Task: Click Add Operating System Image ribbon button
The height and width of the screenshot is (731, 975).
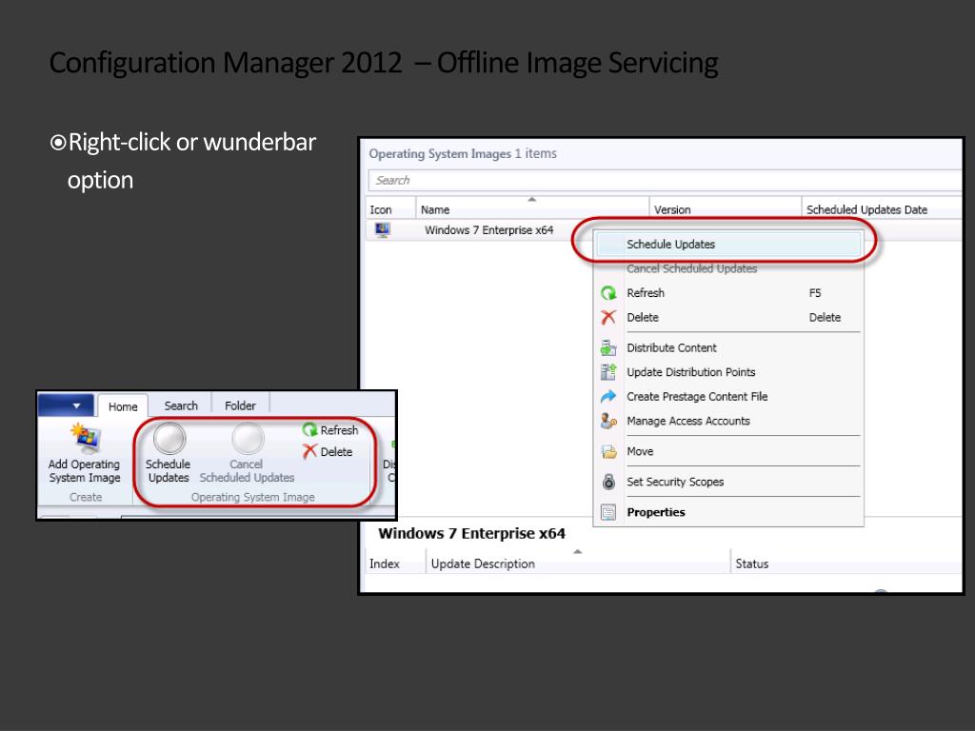Action: [x=85, y=454]
